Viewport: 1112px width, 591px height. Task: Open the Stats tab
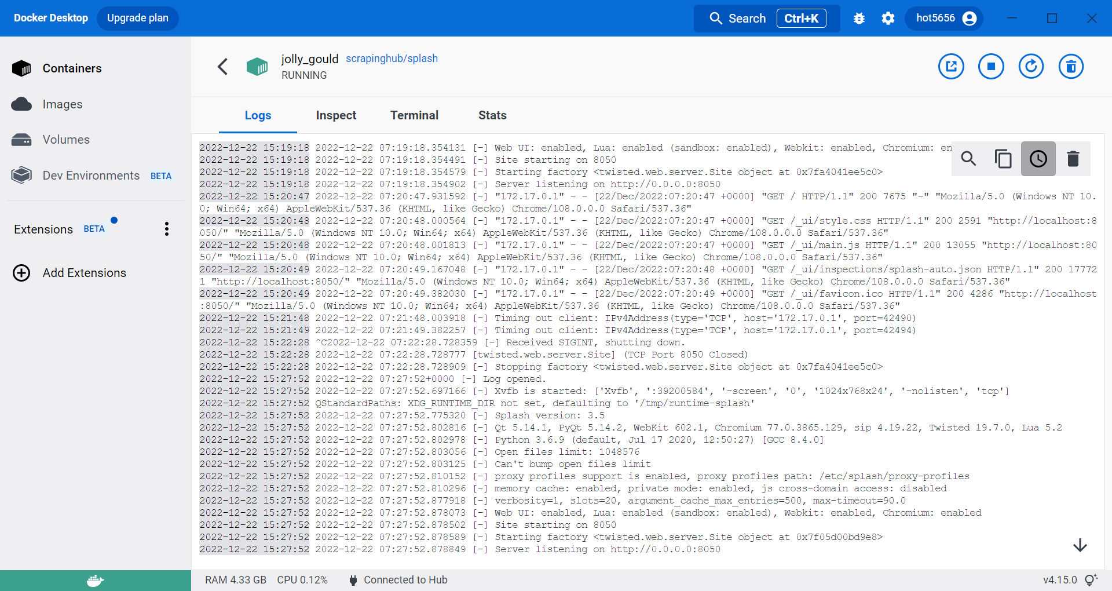pos(492,115)
